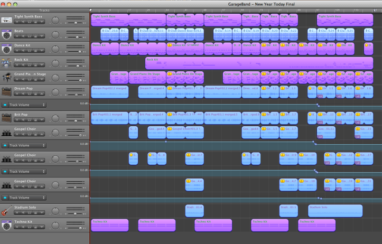Click the speaker icon on Techno Kit track
Screen dimensions: 382x244
[x=23, y=227]
